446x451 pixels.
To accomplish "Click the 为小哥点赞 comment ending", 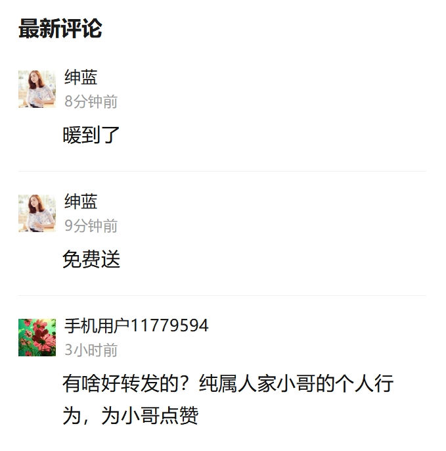I will [x=150, y=415].
